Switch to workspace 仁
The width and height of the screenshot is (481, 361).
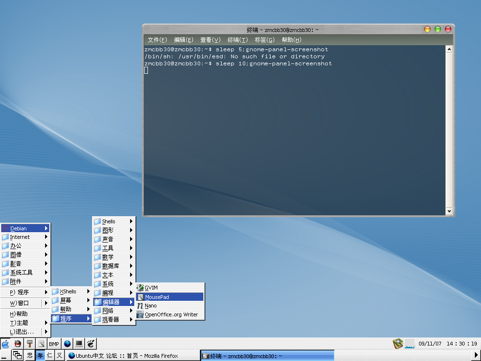coord(50,355)
